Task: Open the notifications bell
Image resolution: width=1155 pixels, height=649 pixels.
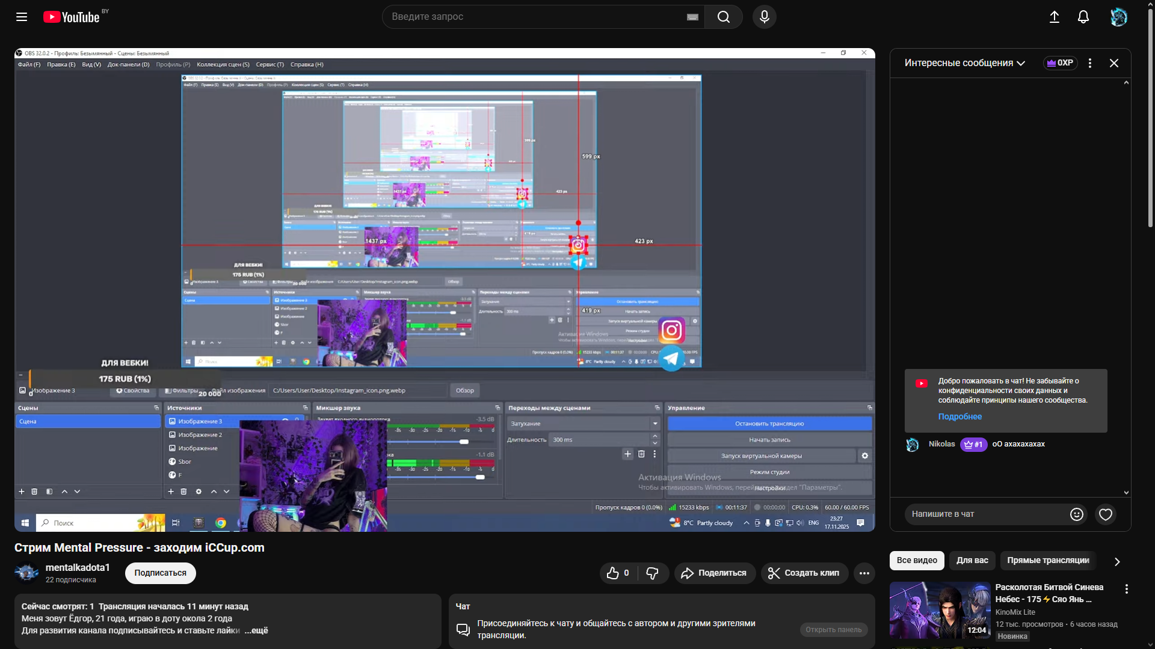Action: pyautogui.click(x=1083, y=17)
